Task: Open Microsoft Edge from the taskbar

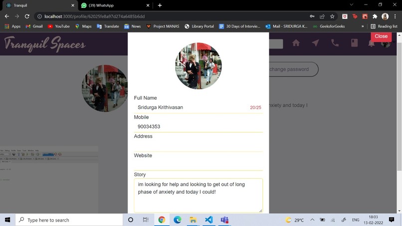Action: [178, 220]
